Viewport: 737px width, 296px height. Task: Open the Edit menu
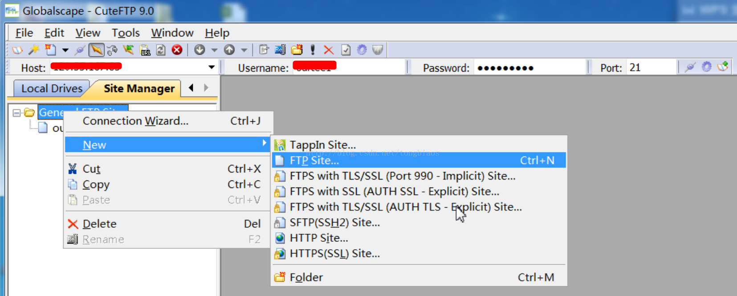coord(54,33)
